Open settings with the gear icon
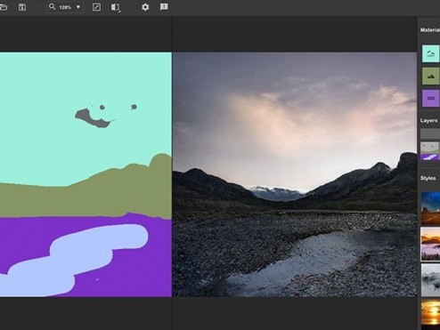 145,7
